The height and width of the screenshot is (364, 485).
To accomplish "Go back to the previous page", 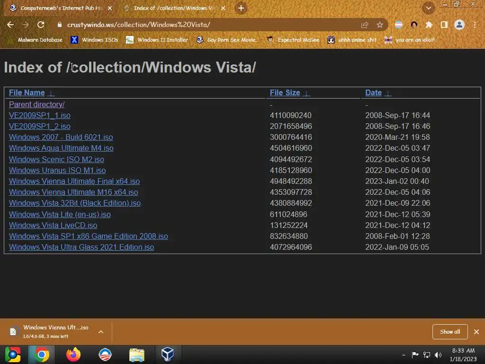I will coord(10,25).
